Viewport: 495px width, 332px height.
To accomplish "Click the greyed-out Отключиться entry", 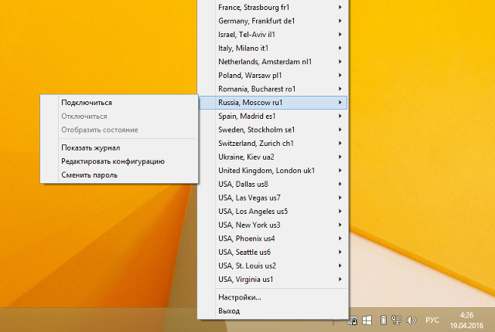I will coord(119,117).
